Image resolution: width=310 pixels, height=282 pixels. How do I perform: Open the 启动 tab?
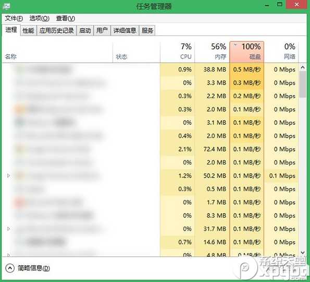(x=85, y=30)
